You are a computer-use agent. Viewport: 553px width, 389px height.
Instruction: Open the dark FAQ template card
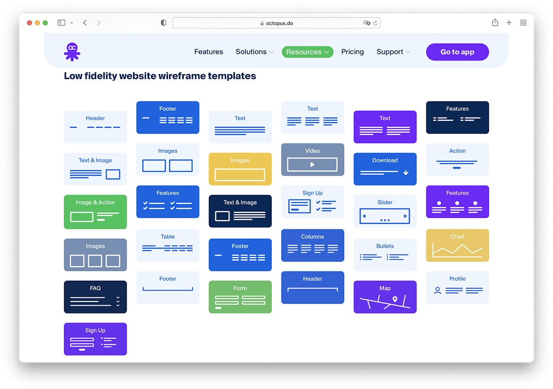[x=95, y=297]
